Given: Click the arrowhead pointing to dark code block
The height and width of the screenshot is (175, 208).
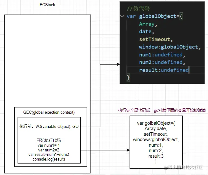Looking at the screenshot, I should tap(118, 64).
